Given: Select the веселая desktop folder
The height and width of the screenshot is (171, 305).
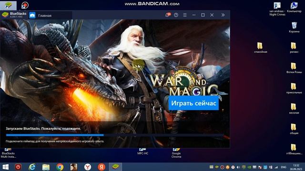Looking at the screenshot, I should coord(294,109).
